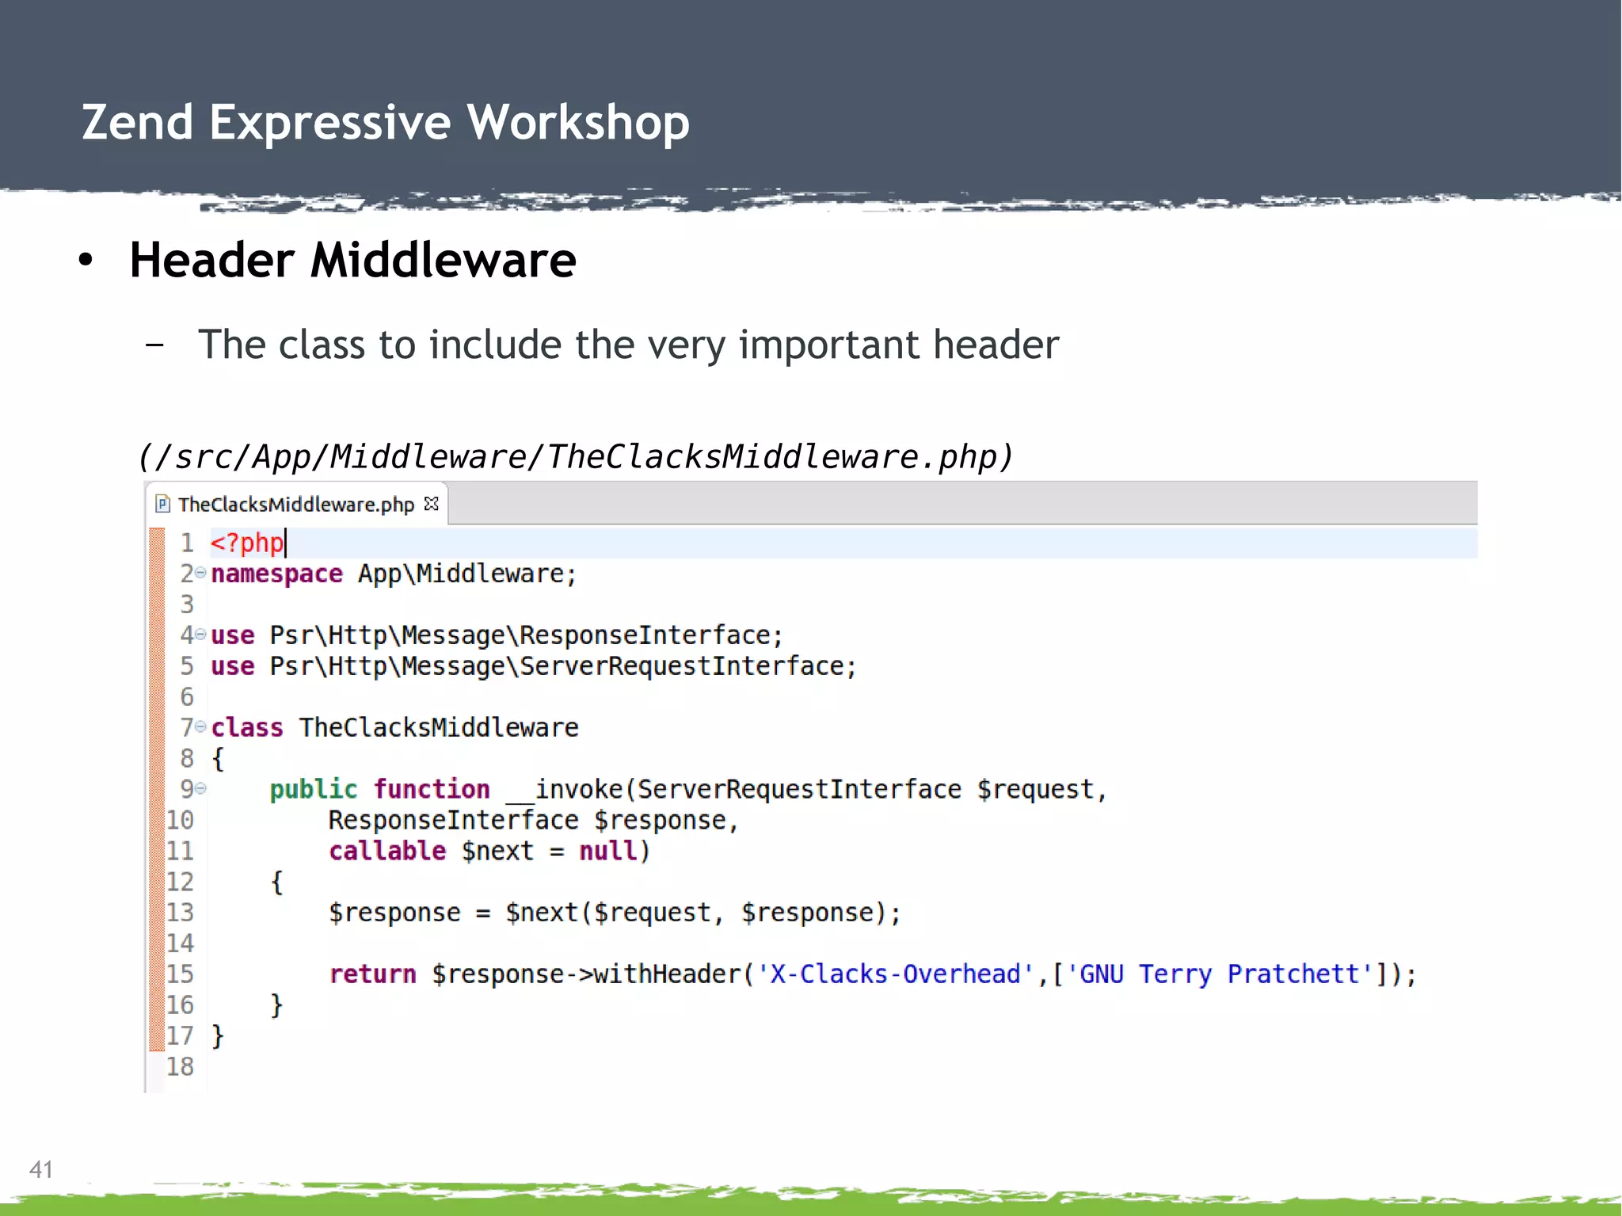Screen dimensions: 1622x1216
Task: Click the file path /src/App/Middleware/TheClacksMiddleware.php caption
Action: click(575, 457)
